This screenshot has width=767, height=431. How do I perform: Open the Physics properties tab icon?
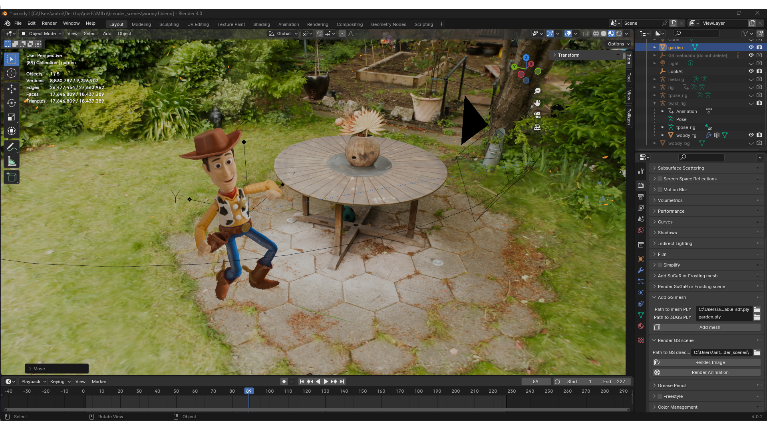pyautogui.click(x=641, y=293)
